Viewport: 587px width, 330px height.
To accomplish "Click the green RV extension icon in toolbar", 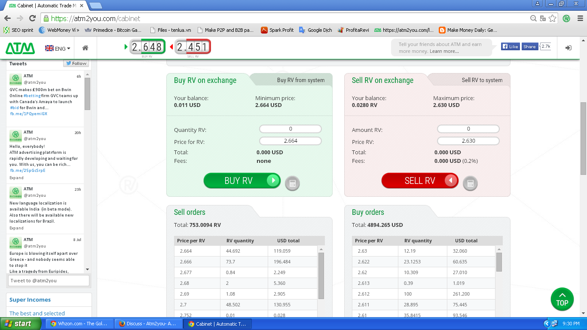I will (x=566, y=18).
